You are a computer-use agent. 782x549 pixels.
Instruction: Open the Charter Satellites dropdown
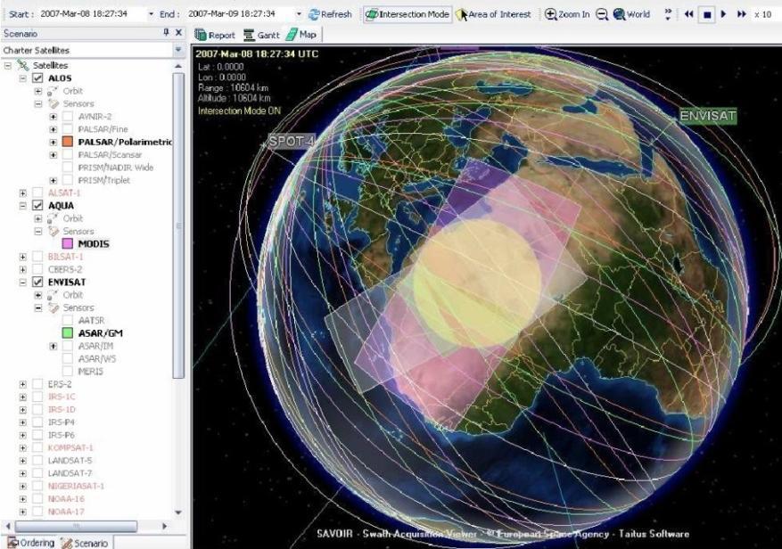[178, 51]
